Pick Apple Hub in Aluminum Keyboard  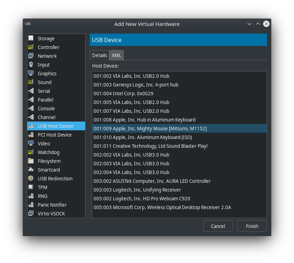click(179, 120)
